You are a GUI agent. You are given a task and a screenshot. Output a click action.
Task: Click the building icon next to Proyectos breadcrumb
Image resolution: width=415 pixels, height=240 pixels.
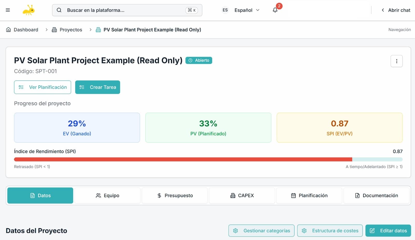click(54, 30)
